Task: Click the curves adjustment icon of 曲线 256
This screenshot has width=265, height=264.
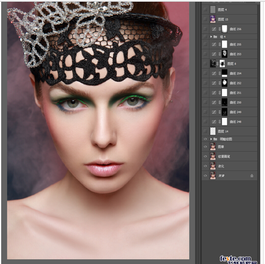Action: pos(214,29)
